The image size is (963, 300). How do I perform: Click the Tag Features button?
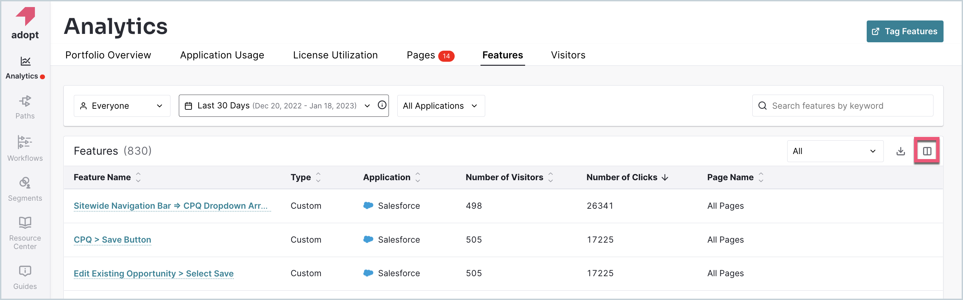tap(905, 32)
